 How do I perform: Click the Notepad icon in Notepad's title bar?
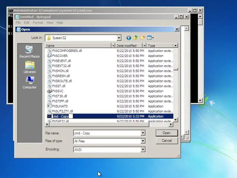point(17,17)
